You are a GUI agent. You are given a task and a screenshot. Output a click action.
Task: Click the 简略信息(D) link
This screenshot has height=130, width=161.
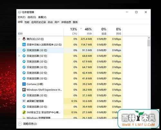pyautogui.click(x=30, y=124)
